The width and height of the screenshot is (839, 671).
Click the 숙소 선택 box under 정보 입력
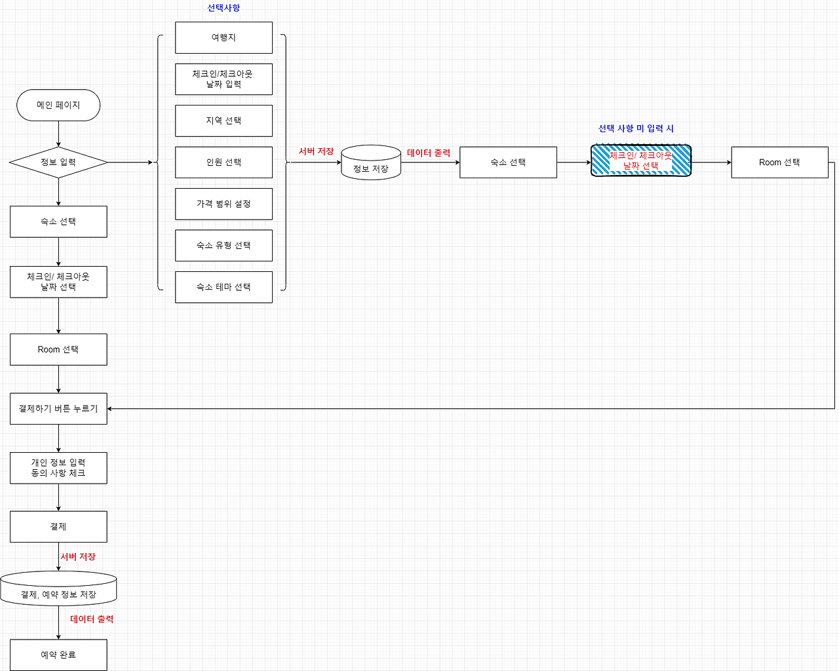click(x=58, y=221)
